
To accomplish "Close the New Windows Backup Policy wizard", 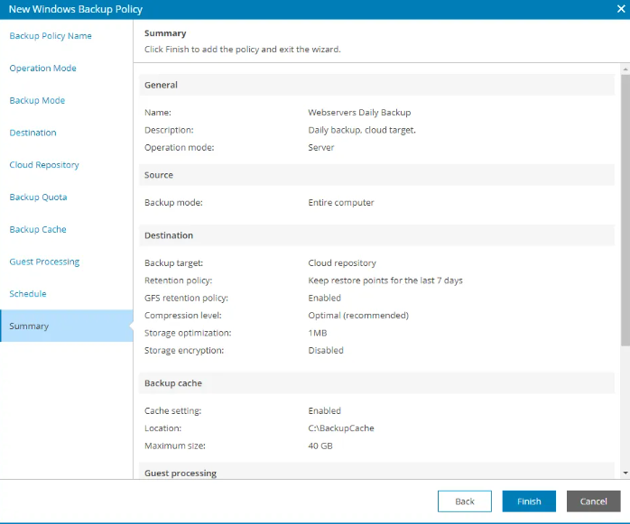I will click(x=618, y=9).
